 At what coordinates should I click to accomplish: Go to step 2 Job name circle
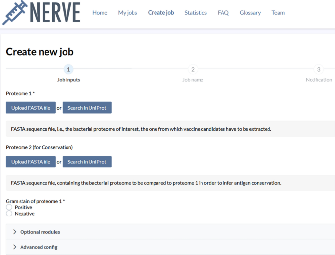pyautogui.click(x=193, y=69)
